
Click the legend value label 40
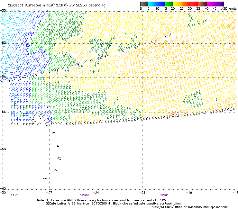206,9
